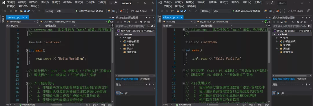Screen dimensions: 313x106
Task: Toggle auto-hide pin on client Solution Explorer
Action: [306, 18]
